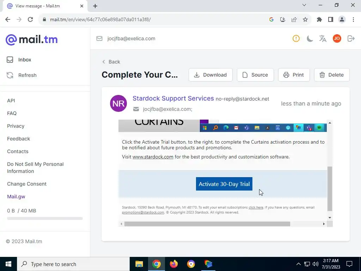
Task: Print the message
Action: point(294,75)
